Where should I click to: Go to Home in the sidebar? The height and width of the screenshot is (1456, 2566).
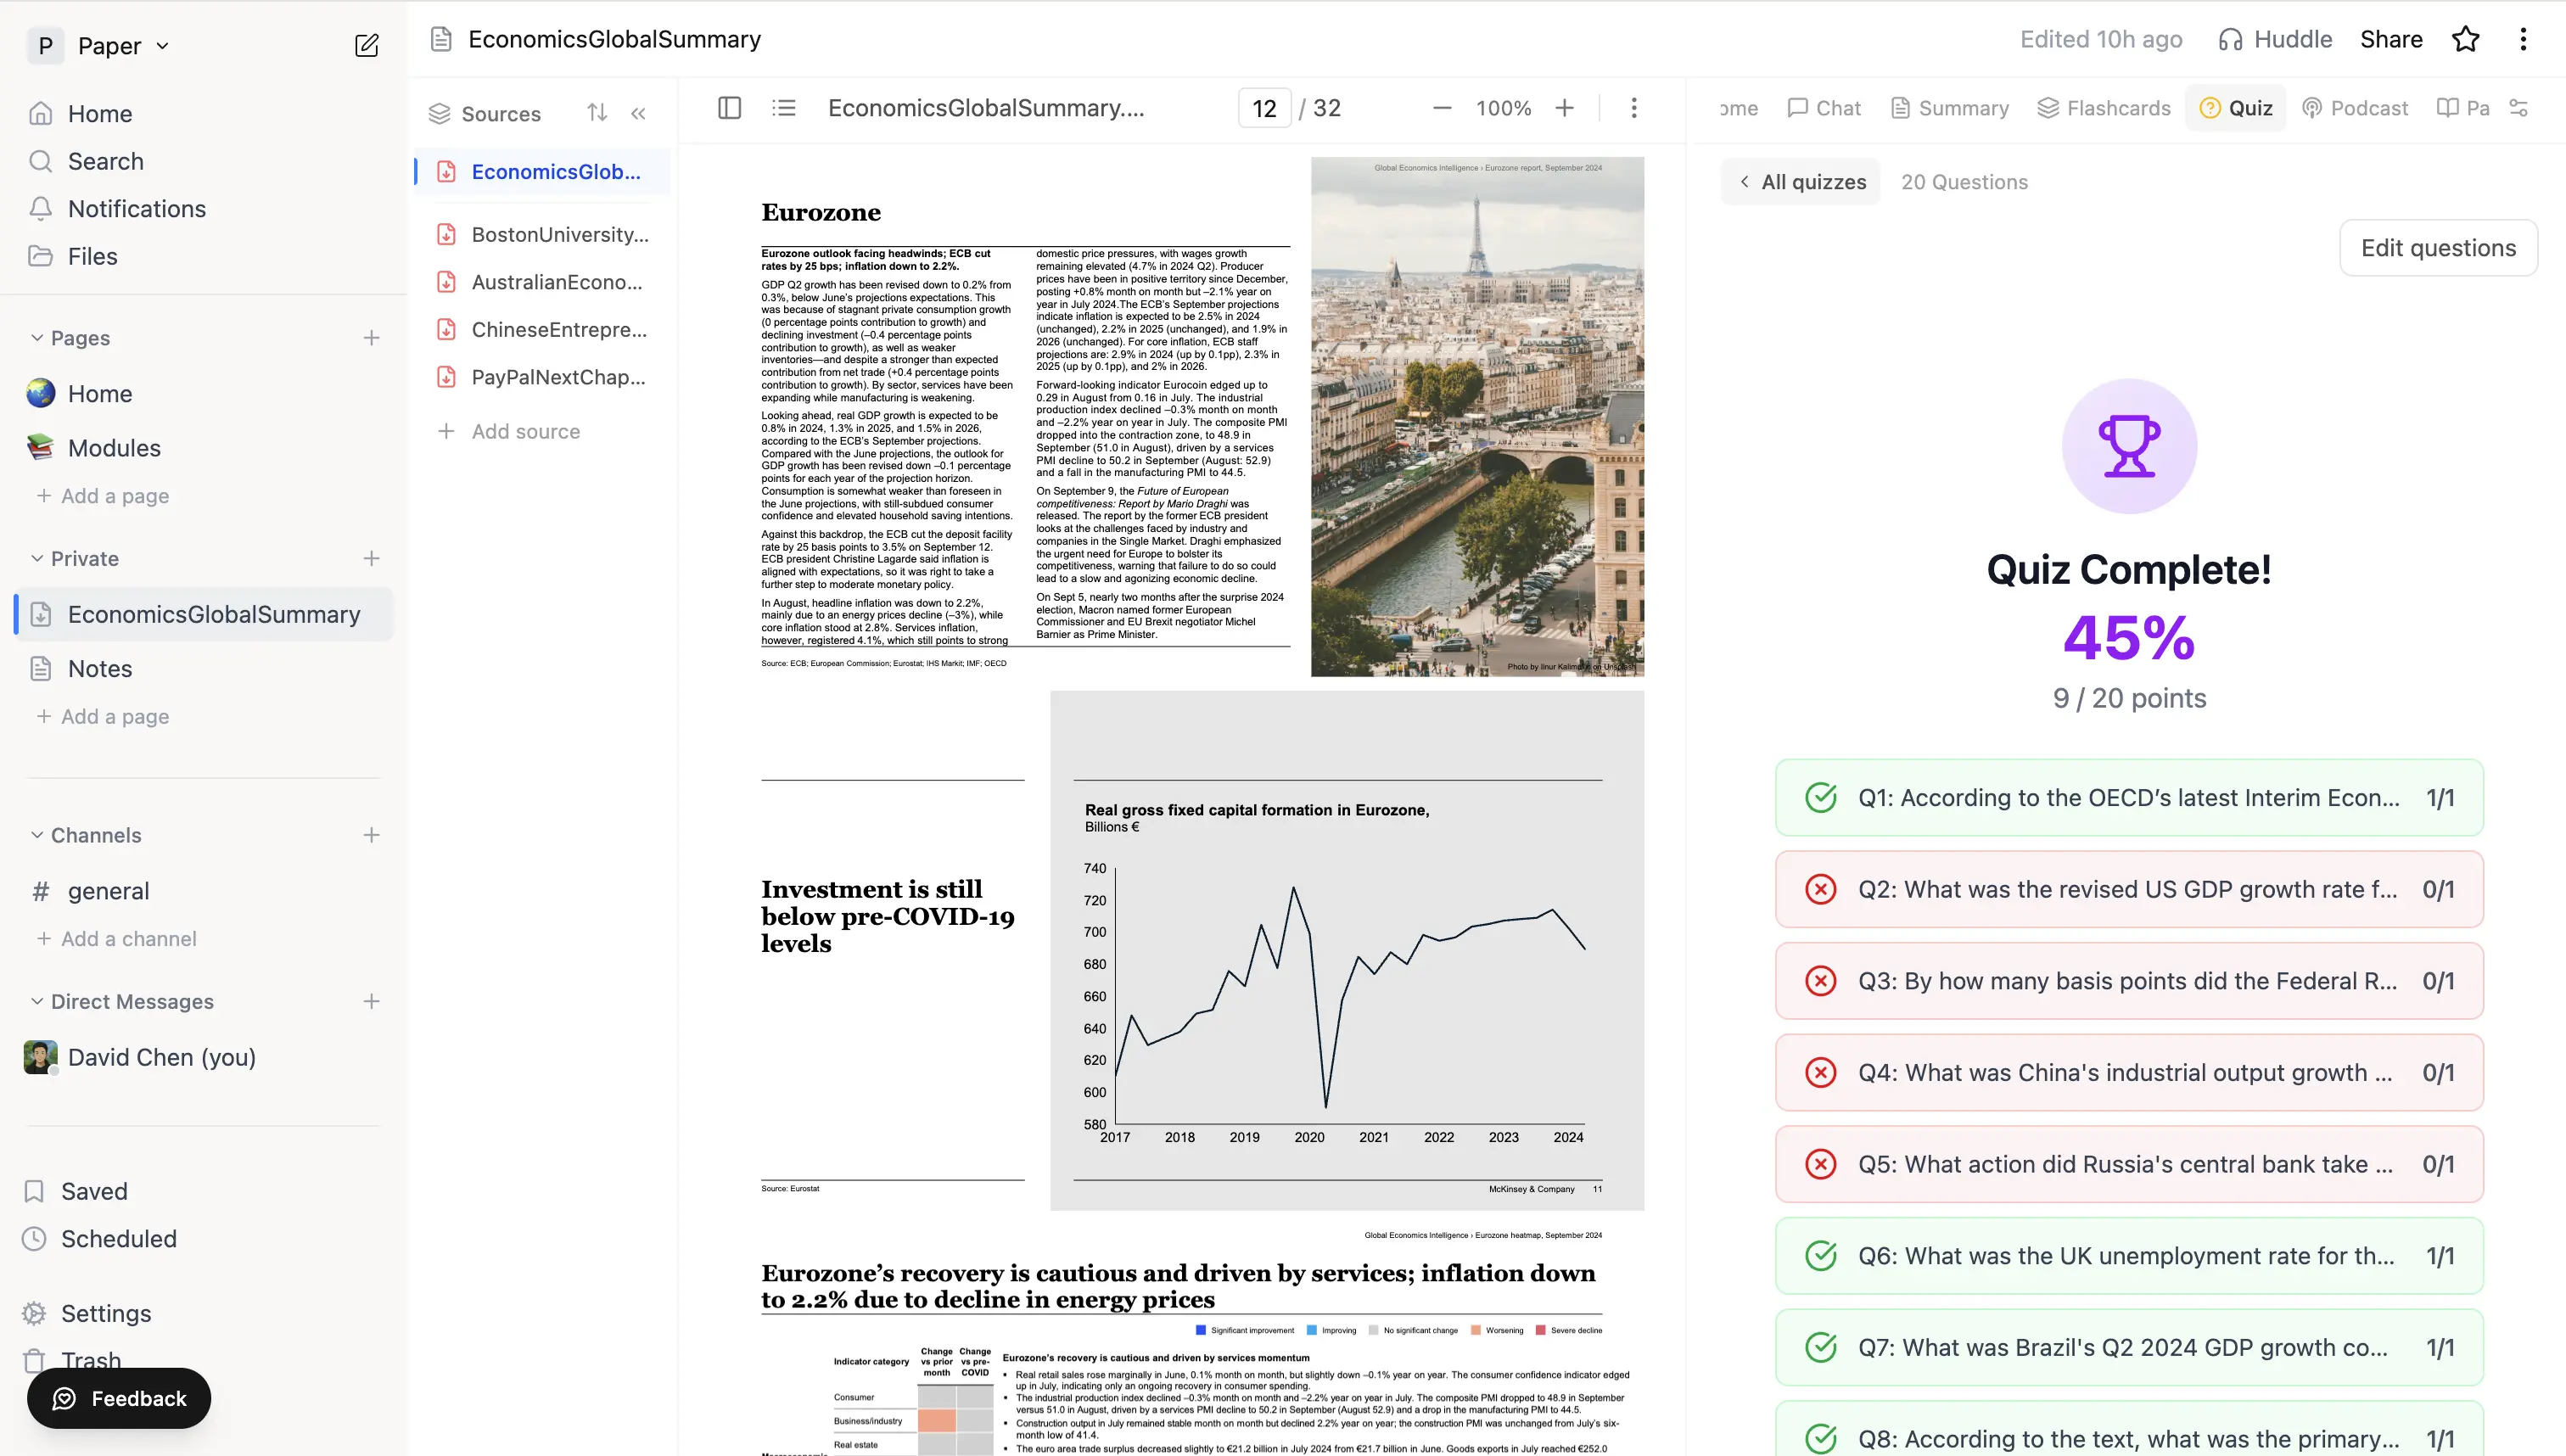[100, 113]
